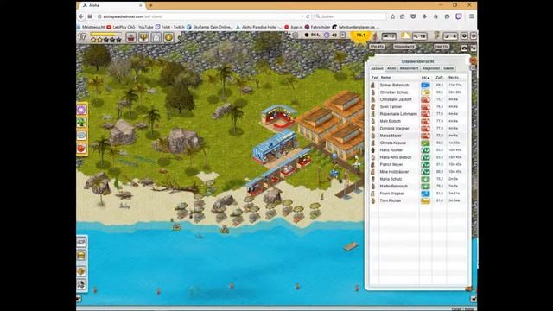The width and height of the screenshot is (553, 311).
Task: Select guest row Dominik Wagner
Action: (419, 129)
